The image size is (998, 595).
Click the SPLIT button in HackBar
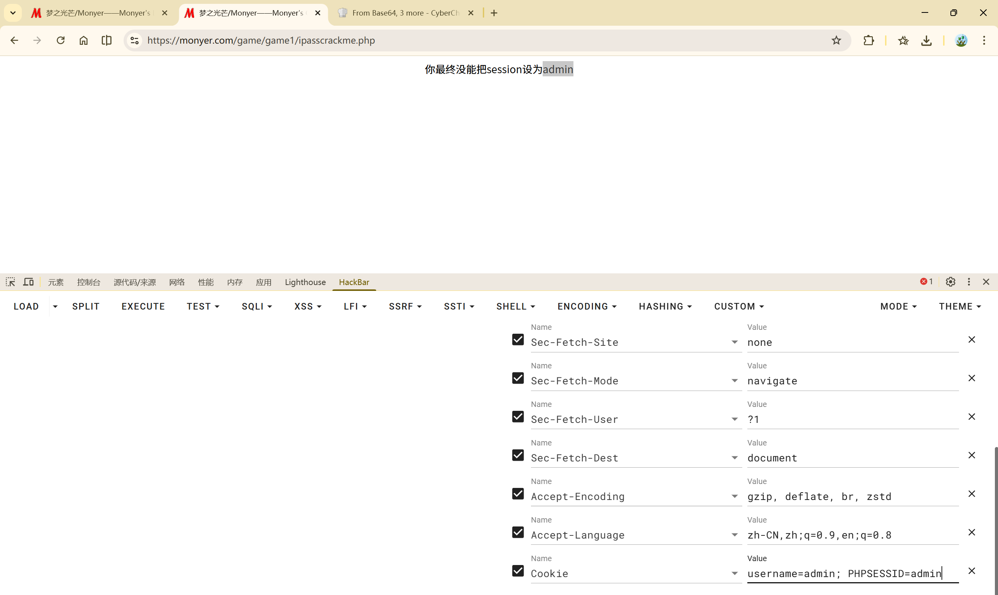86,306
